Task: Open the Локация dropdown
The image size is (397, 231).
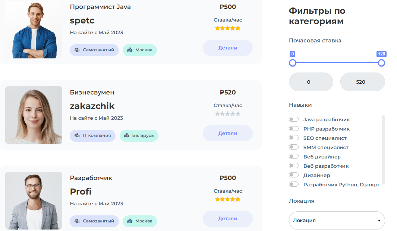Action: click(x=337, y=220)
